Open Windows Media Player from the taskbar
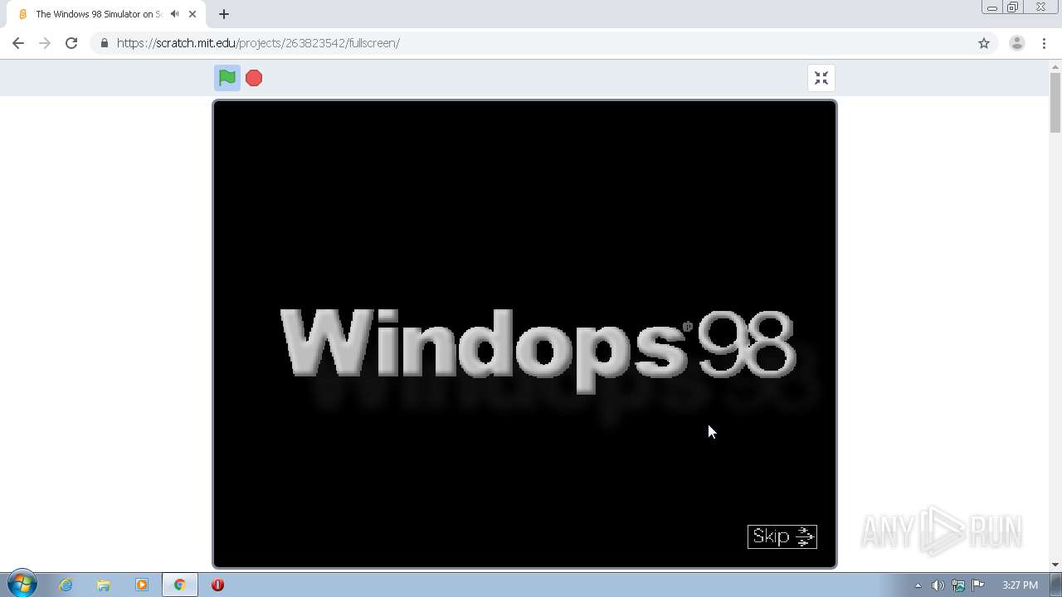The width and height of the screenshot is (1062, 597). click(x=142, y=585)
